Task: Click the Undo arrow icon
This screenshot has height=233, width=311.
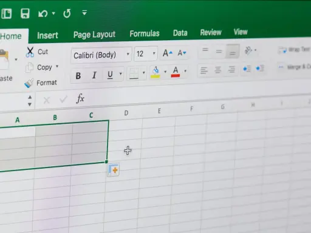Action: [43, 14]
